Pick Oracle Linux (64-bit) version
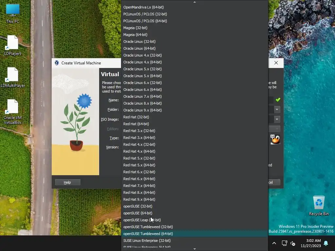The image size is (335, 251). click(194, 48)
